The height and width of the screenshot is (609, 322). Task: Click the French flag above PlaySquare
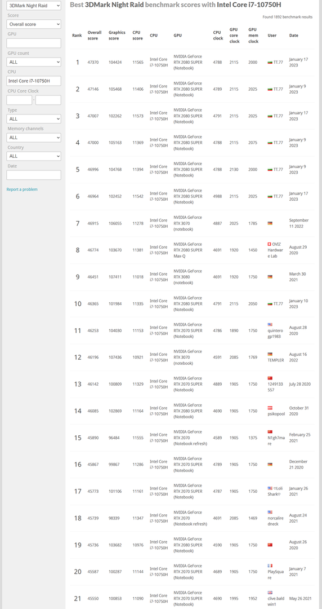tap(270, 566)
